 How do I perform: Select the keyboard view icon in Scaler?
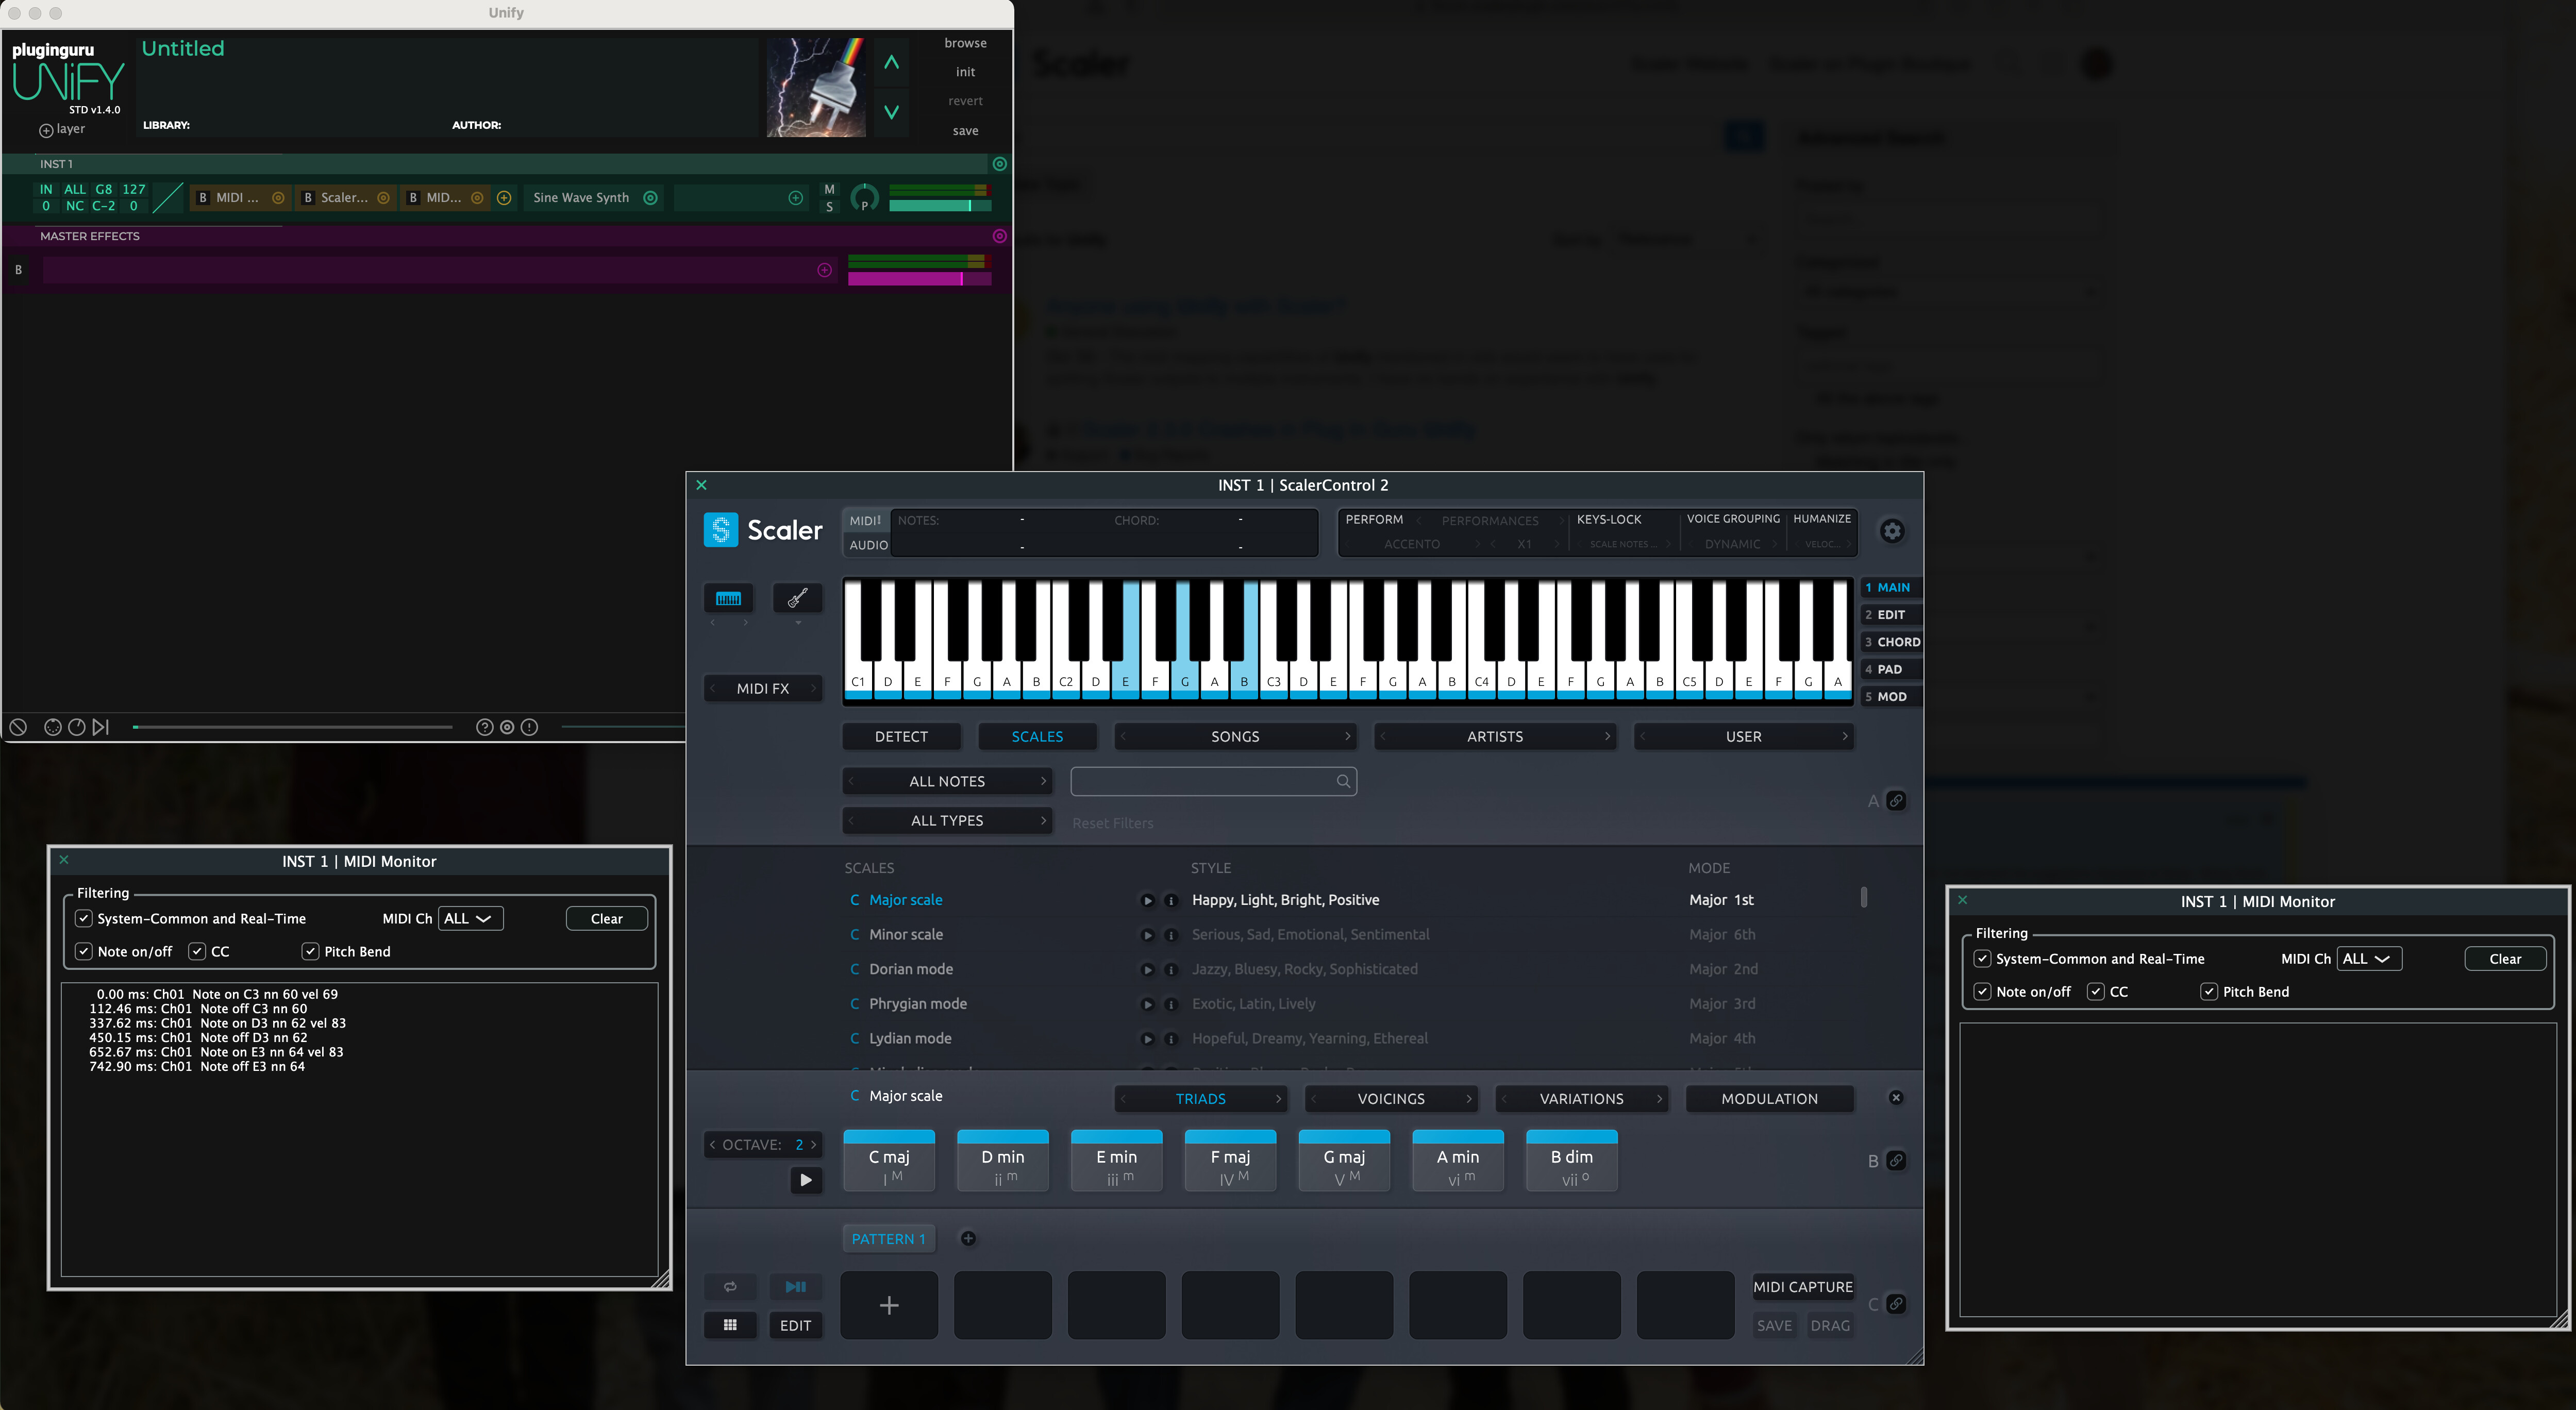point(728,598)
